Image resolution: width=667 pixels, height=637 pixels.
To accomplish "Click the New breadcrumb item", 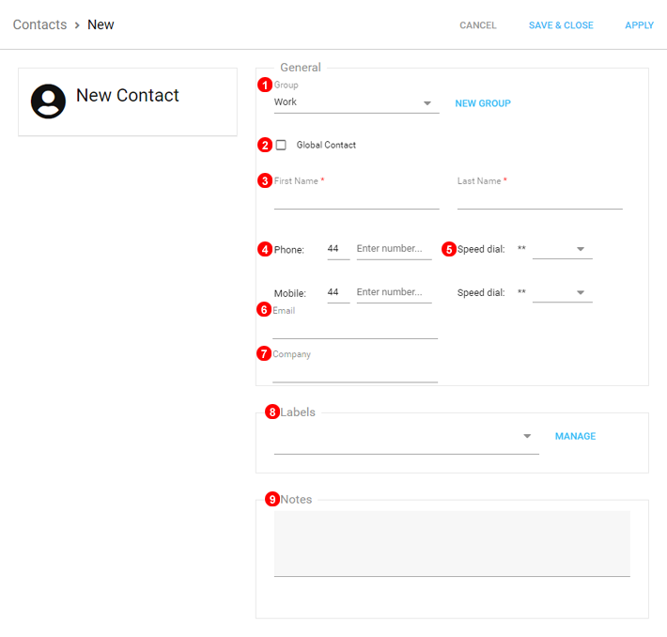I will [x=101, y=24].
